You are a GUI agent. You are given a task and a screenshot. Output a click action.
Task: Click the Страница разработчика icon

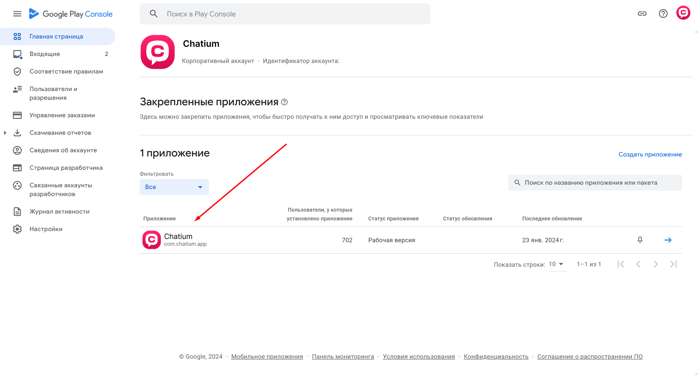(17, 168)
